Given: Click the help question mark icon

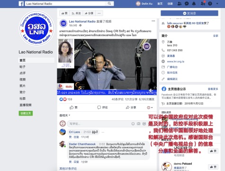Looking at the screenshot, I should [x=210, y=4].
